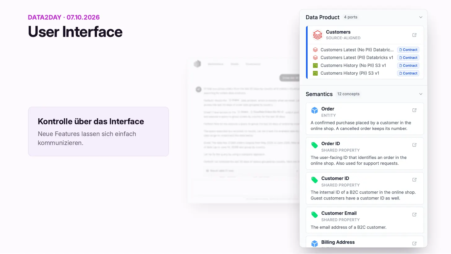
Task: Open the Customer Email external link icon
Action: 414,215
